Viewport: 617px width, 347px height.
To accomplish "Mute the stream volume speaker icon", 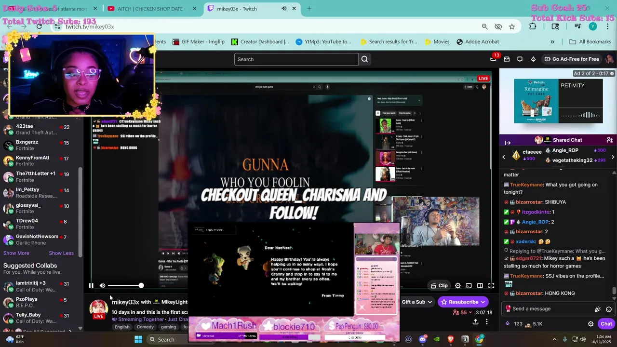I will (x=102, y=286).
